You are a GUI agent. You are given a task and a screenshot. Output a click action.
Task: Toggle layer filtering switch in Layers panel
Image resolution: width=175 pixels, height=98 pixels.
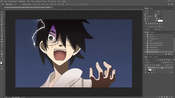point(174,60)
